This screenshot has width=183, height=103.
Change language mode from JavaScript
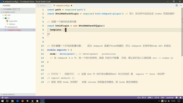tap(170, 98)
